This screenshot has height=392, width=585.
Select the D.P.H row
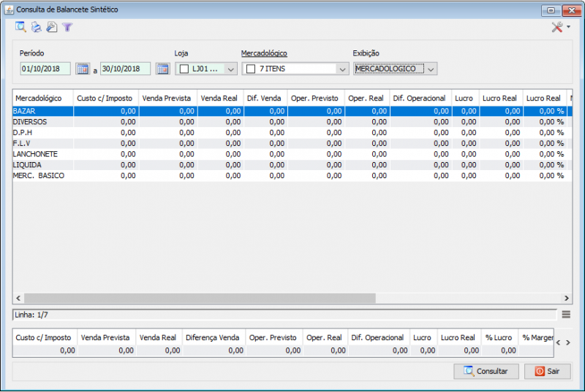coord(292,133)
